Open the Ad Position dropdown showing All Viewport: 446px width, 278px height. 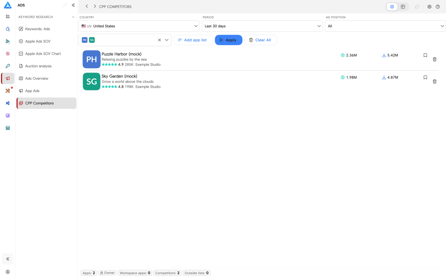click(385, 26)
